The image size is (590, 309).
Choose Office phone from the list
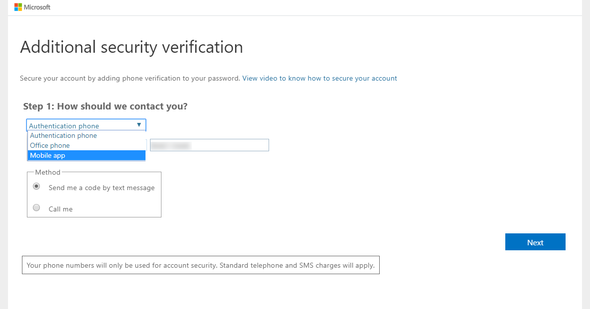[50, 145]
